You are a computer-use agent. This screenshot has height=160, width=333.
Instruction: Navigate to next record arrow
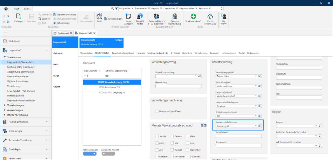click(x=8, y=16)
